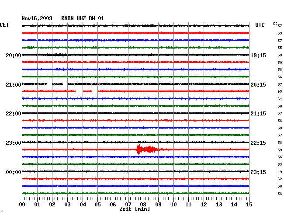Click the DC value "62"
This screenshot has height=216, width=284.
pyautogui.click(x=280, y=179)
